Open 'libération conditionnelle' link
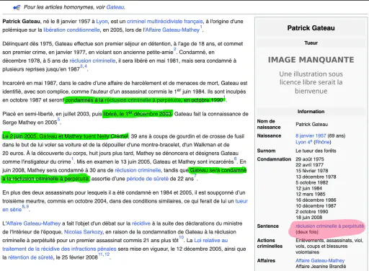The image size is (369, 271). click(x=71, y=30)
